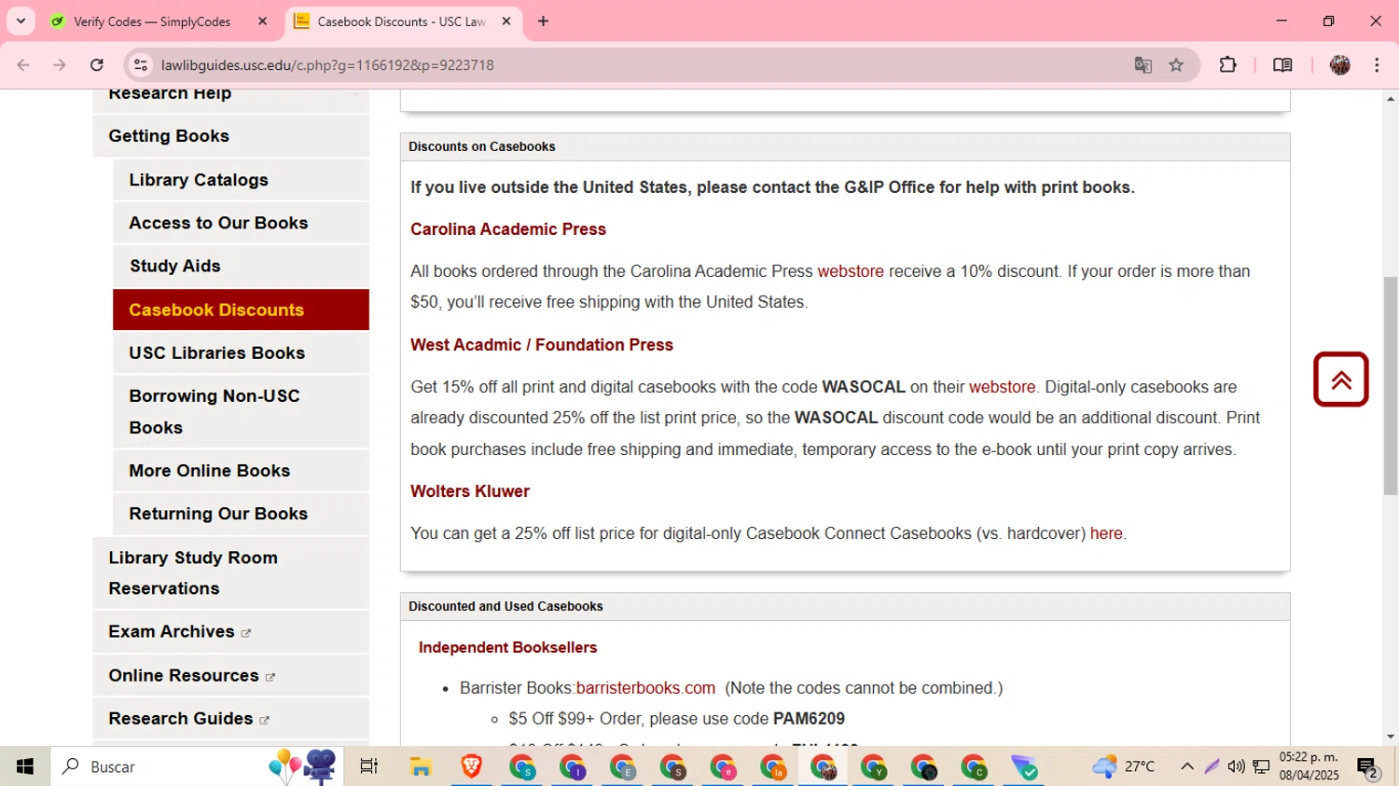Viewport: 1399px width, 786px height.
Task: Select the Casebook Discounts - USC Law tab
Action: point(403,21)
